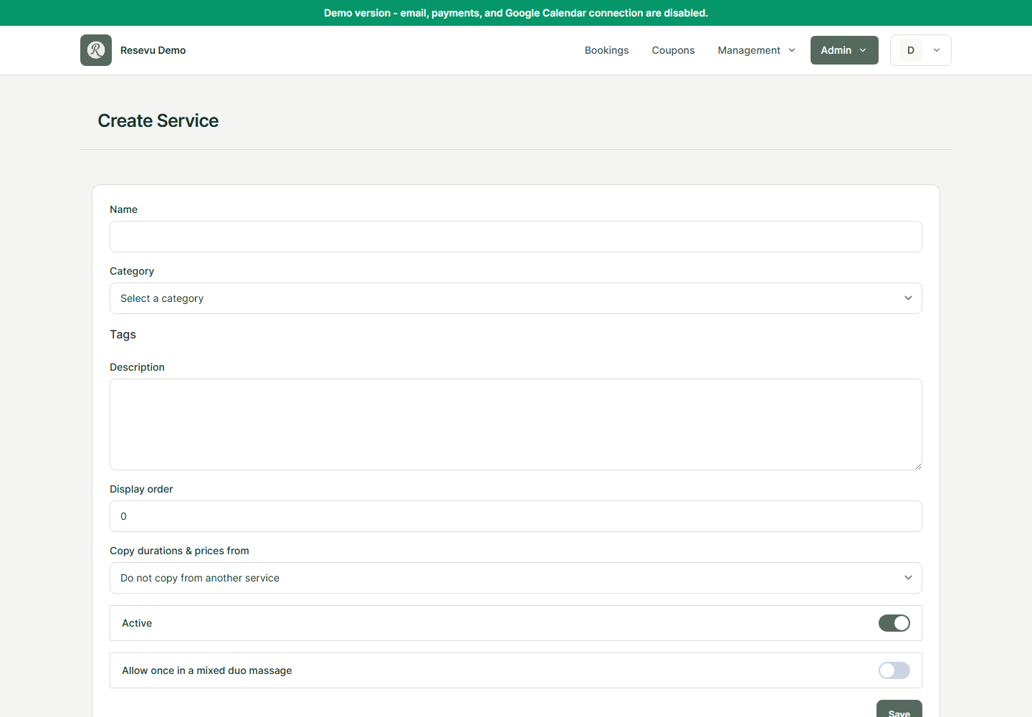Click the Description resize handle corner
Viewport: 1032px width, 717px height.
[918, 466]
